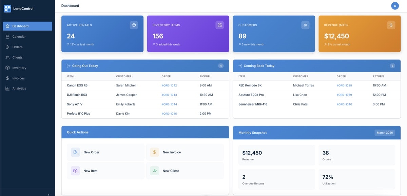Click the camera icon on Active Rentals card
This screenshot has width=407, height=196.
click(134, 25)
